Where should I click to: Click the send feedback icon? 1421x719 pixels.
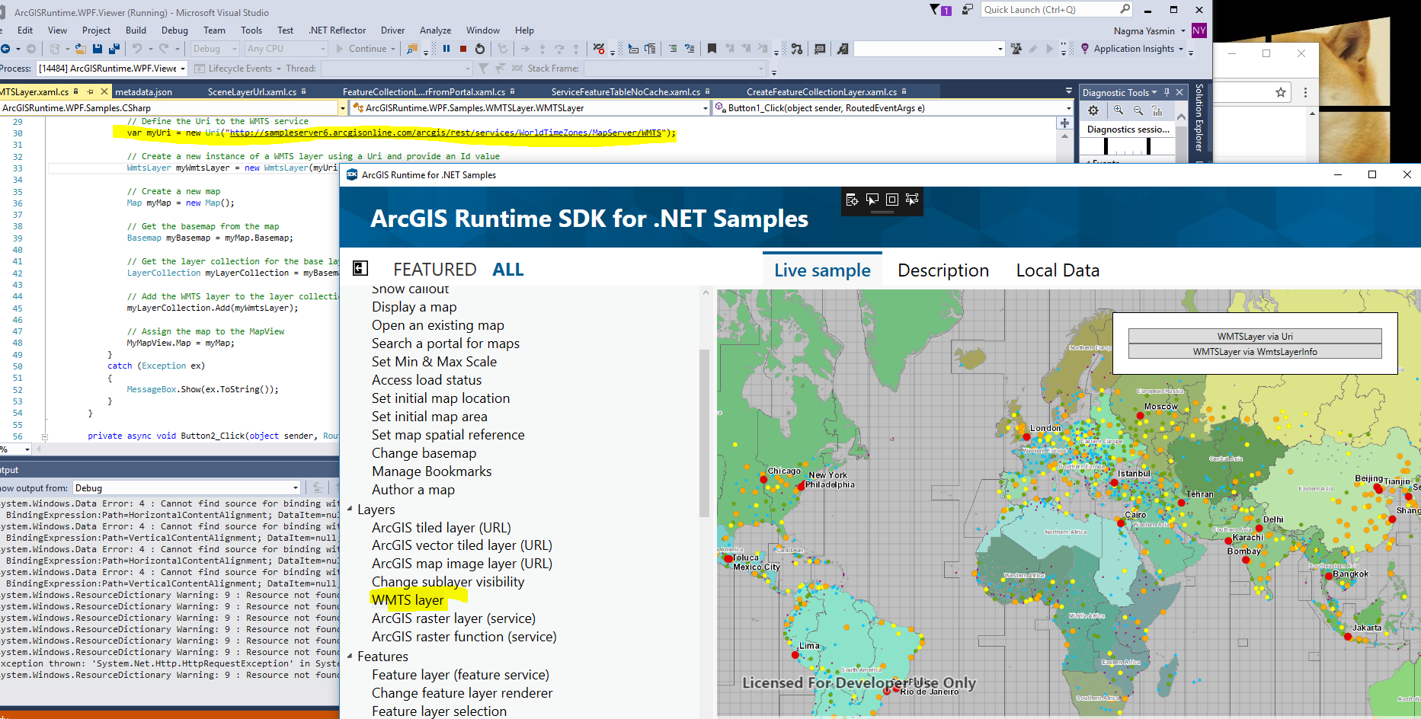[967, 10]
